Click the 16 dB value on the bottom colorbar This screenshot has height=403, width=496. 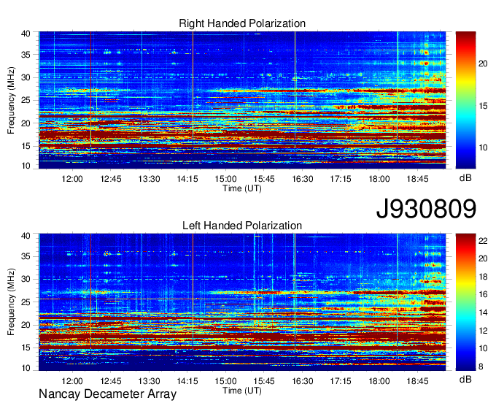pyautogui.click(x=483, y=294)
